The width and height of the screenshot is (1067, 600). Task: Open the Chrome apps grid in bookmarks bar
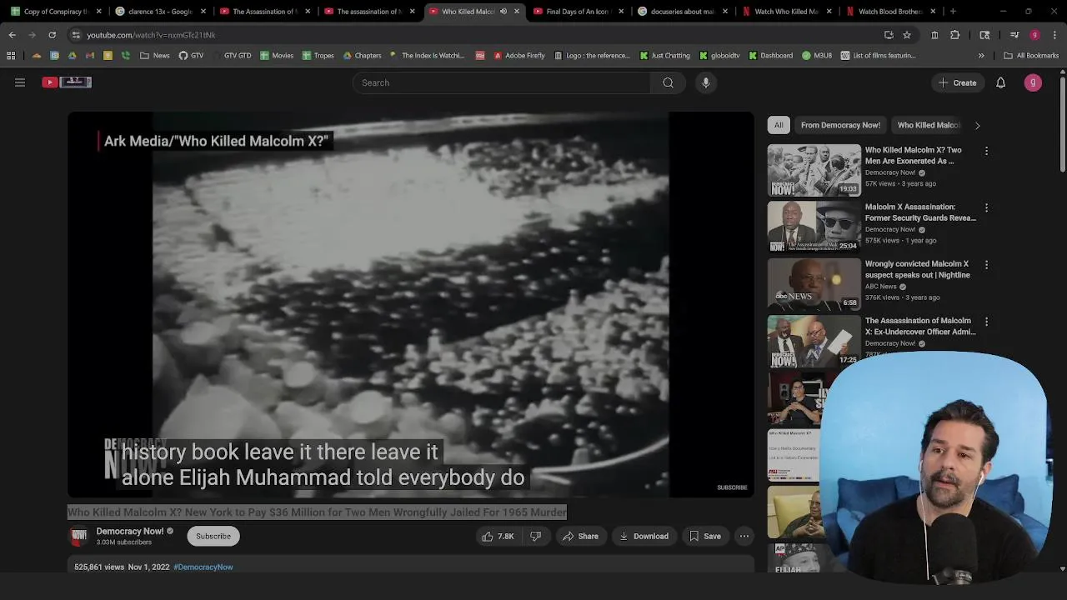[x=11, y=56]
